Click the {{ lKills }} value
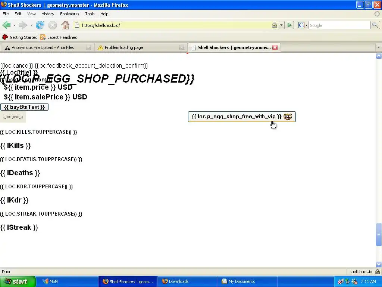 tap(16, 146)
